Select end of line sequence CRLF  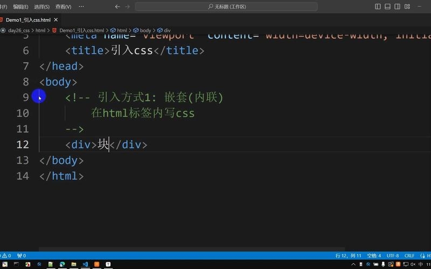[409, 256]
